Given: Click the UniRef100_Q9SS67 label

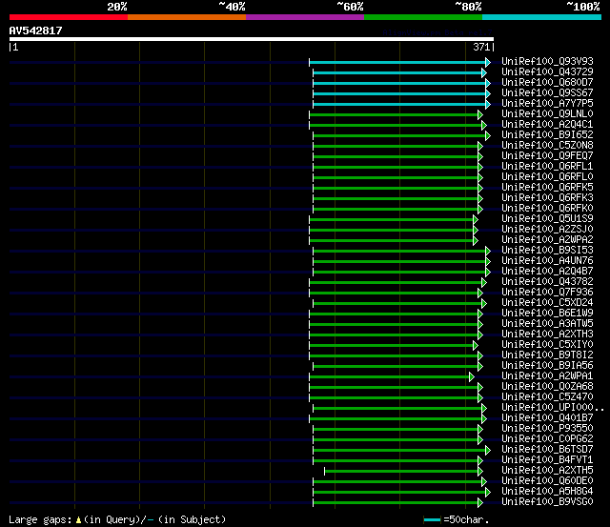Looking at the screenshot, I should coord(547,93).
